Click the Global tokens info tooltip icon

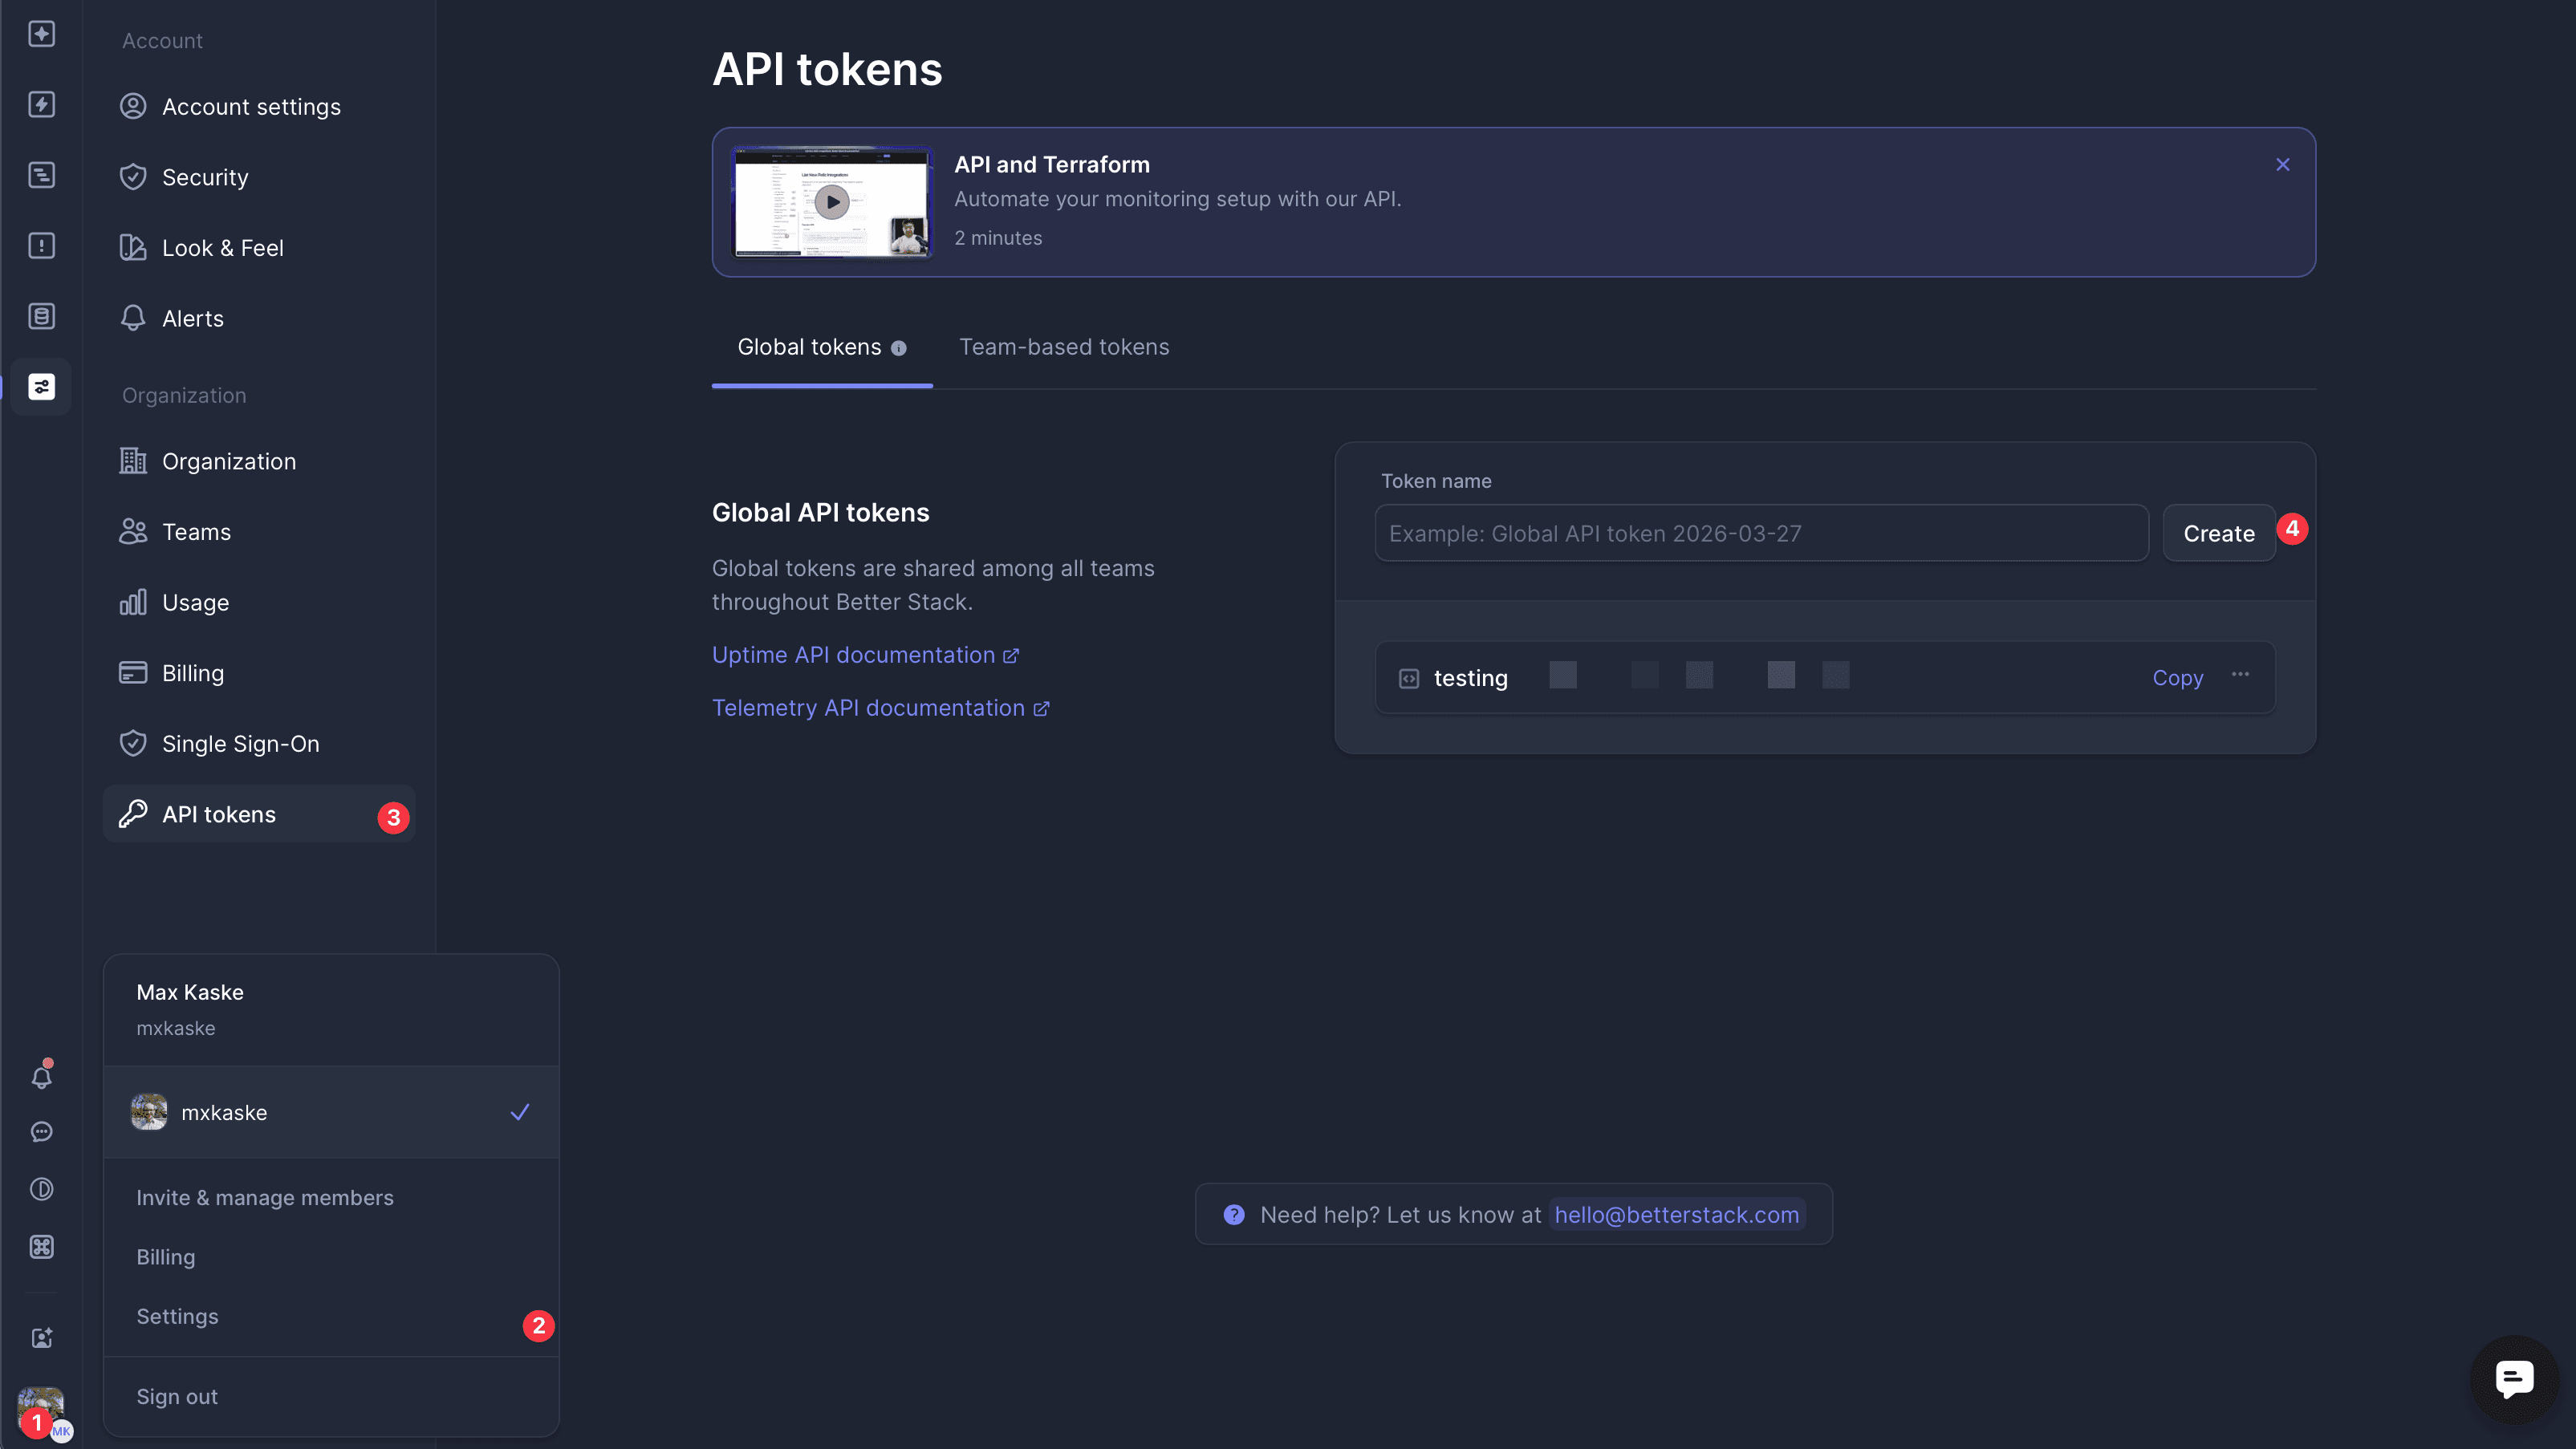tap(899, 348)
